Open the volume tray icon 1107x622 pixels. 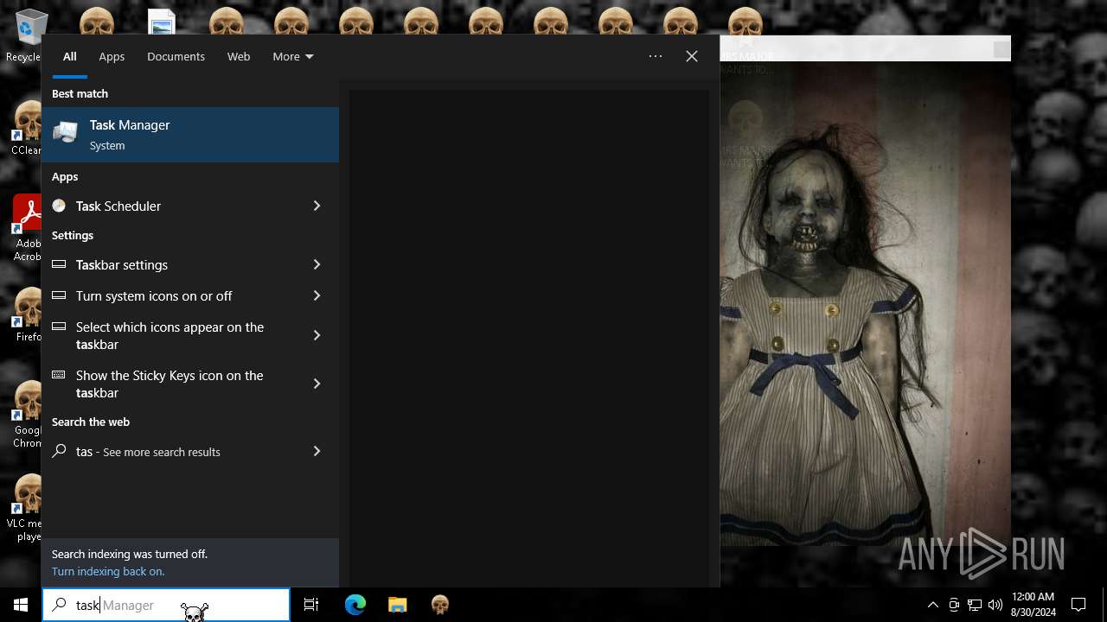pos(995,605)
